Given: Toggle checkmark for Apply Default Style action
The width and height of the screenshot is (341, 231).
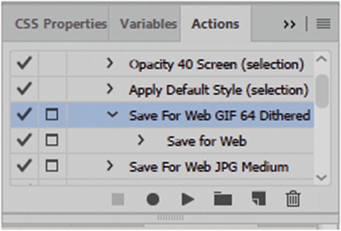Looking at the screenshot, I should tap(25, 89).
